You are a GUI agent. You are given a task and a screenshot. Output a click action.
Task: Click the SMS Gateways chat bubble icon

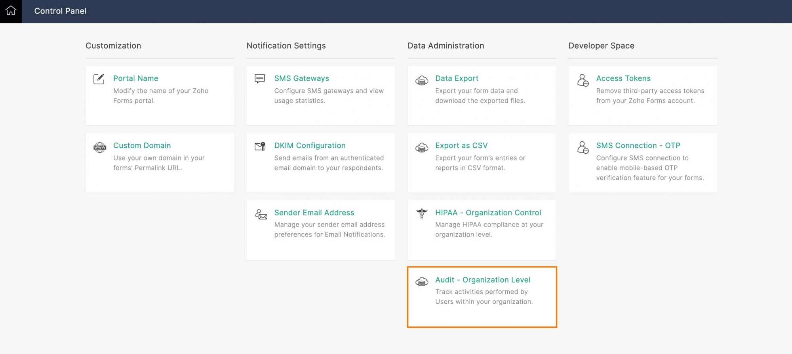[260, 79]
